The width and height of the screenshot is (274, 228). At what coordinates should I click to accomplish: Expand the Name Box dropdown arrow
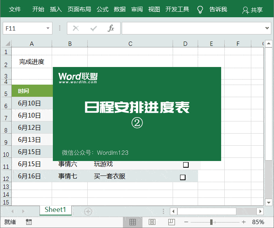[48, 28]
